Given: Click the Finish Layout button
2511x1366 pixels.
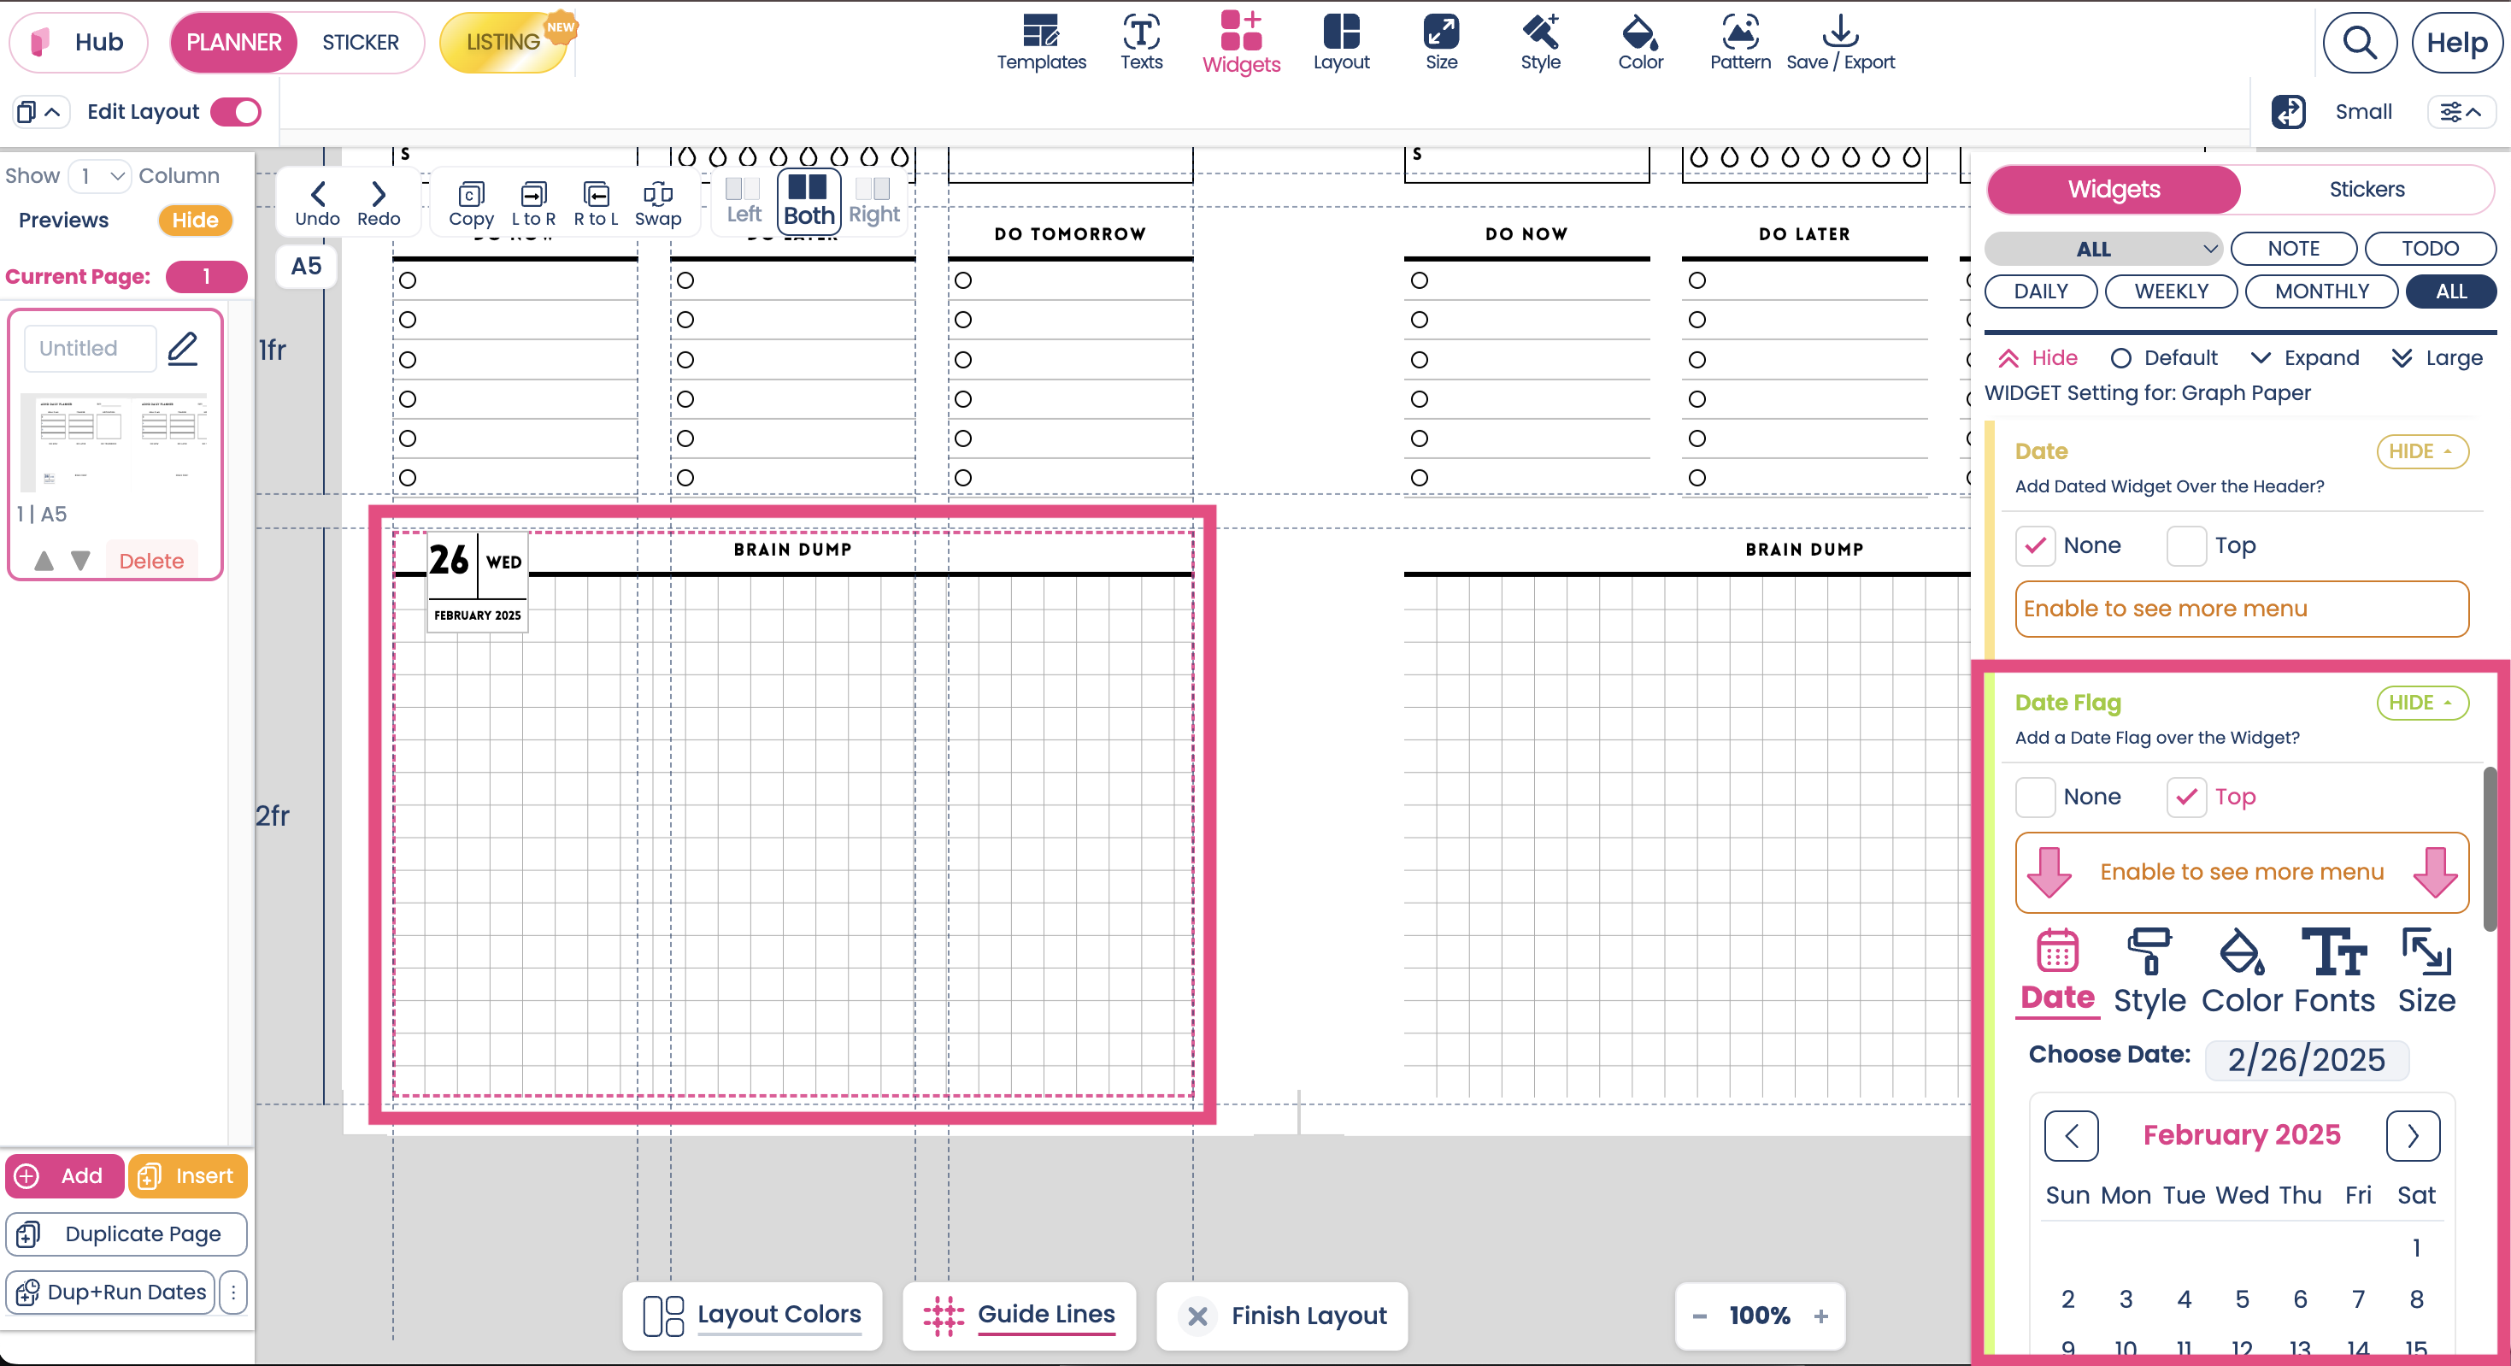Looking at the screenshot, I should [x=1282, y=1316].
